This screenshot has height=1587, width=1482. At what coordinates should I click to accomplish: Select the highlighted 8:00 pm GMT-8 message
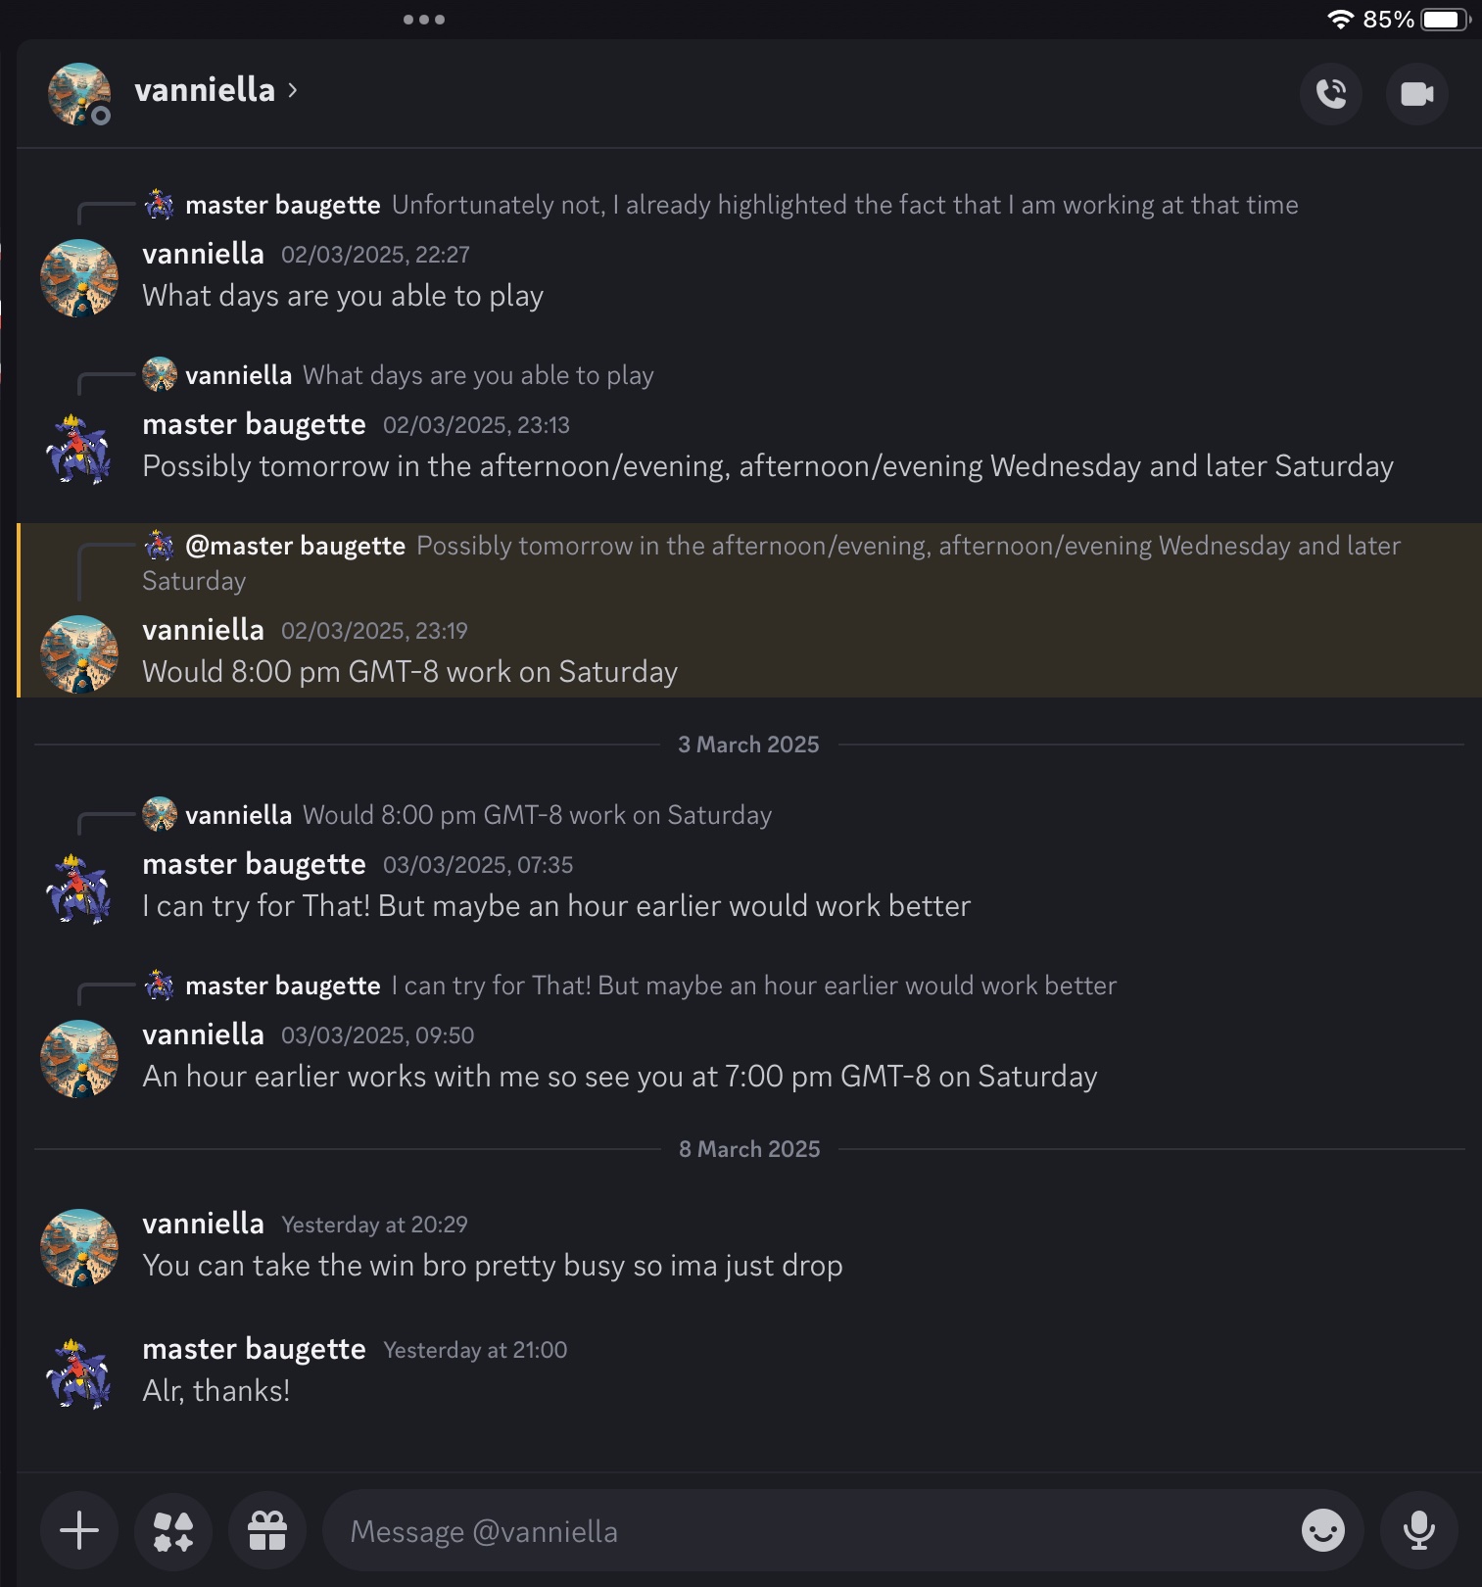click(x=409, y=672)
